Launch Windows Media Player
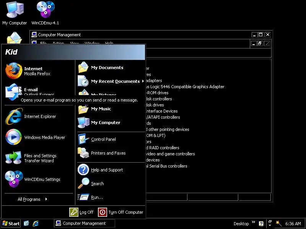Image resolution: width=306 pixels, height=229 pixels. click(39, 137)
